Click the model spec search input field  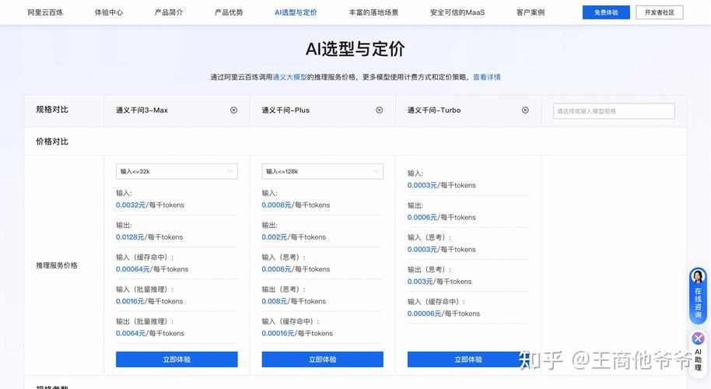point(614,111)
